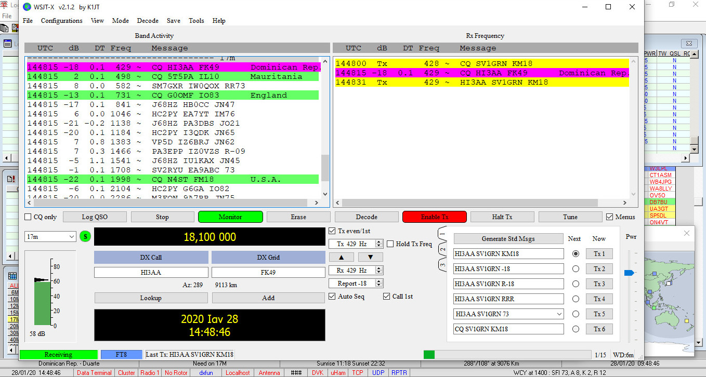Click the Data Terminal status icon
The width and height of the screenshot is (706, 377).
click(x=94, y=372)
